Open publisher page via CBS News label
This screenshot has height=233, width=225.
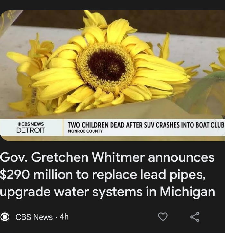[34, 217]
